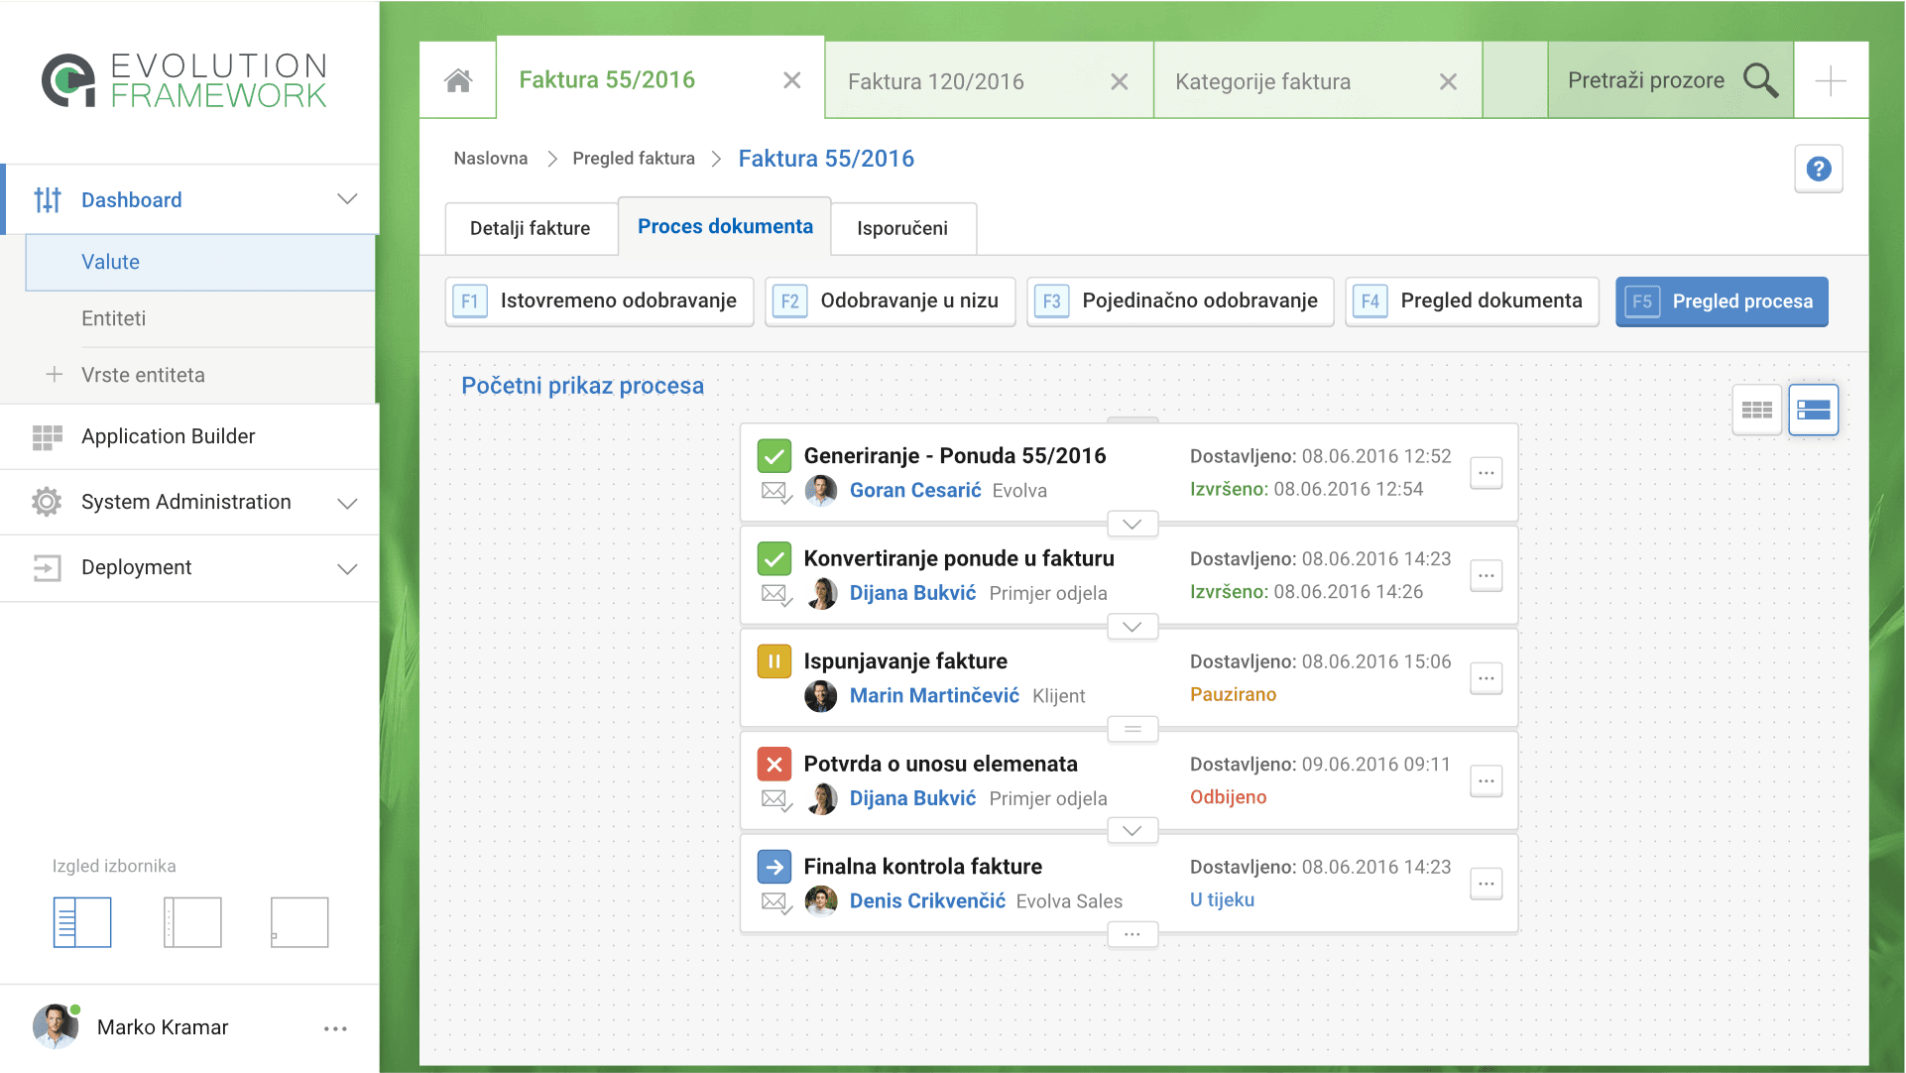Select full sidebar menu layout option

coord(82,922)
